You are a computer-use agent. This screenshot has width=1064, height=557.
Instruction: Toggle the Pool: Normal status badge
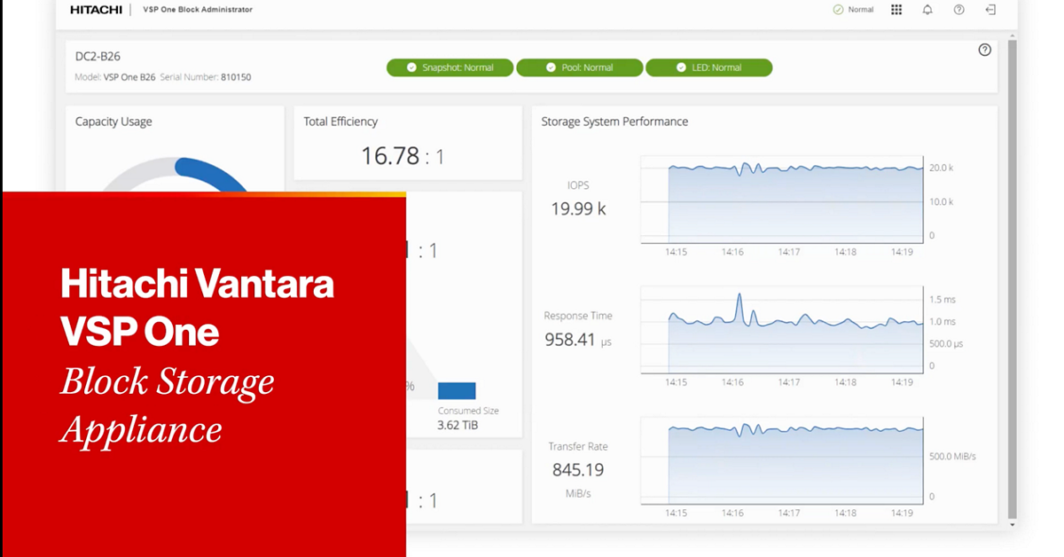click(x=580, y=67)
